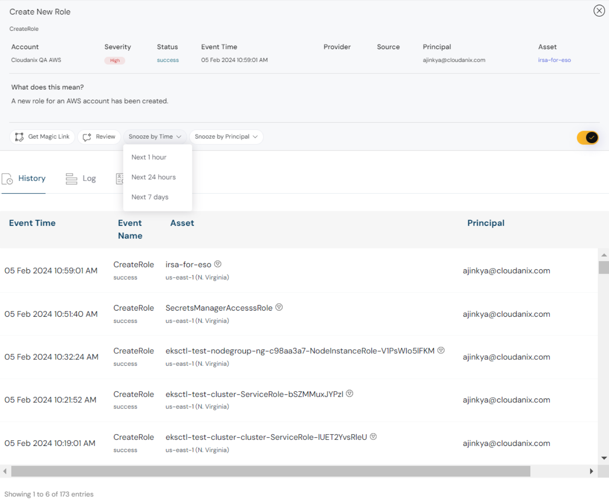Click the icon next to SecretsManagerAccesssRole asset
609x499 pixels.
(x=279, y=307)
